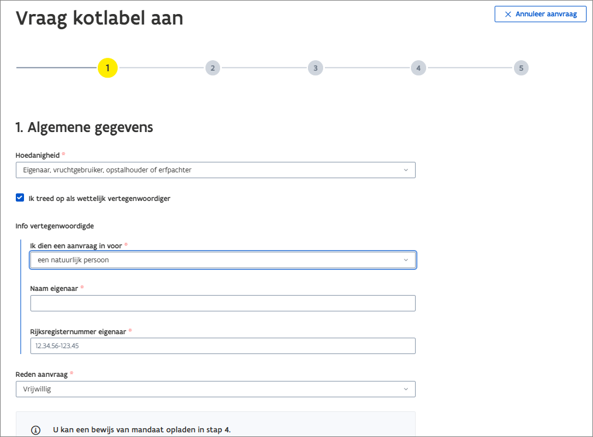Click into the Rijksregisternummer eigenaar field
This screenshot has height=437, width=593.
[x=222, y=346]
